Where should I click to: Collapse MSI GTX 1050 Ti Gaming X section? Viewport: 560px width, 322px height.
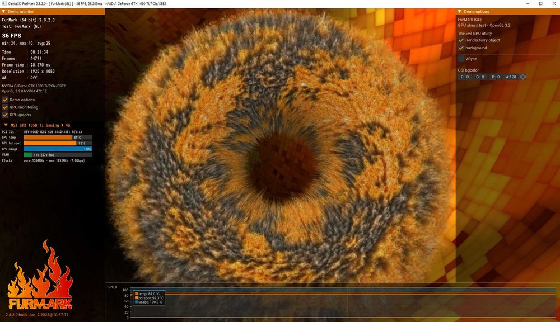pos(6,125)
